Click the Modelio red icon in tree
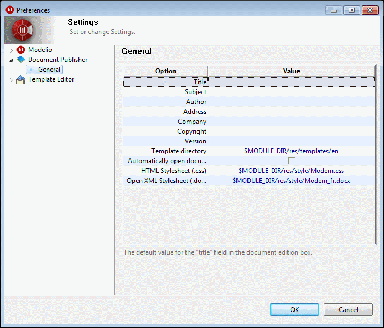 pyautogui.click(x=21, y=50)
